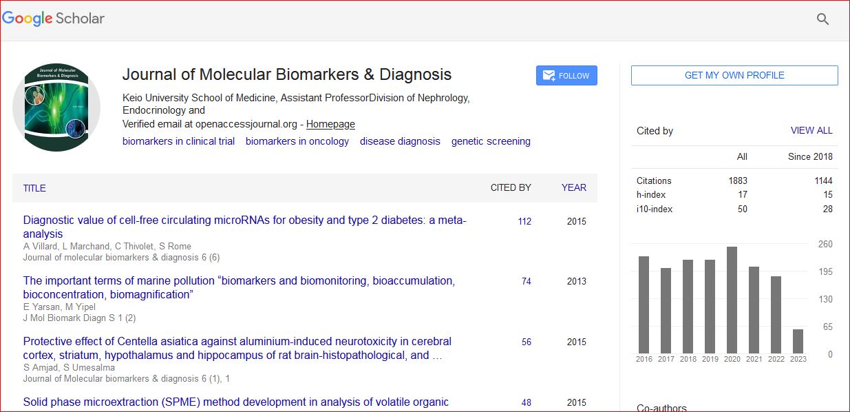View the 112 citations count link

(524, 221)
